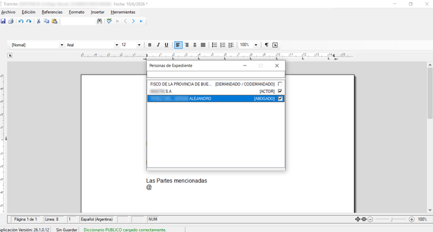Select the S.A [ACTOR] row
This screenshot has height=232, width=433.
click(x=215, y=91)
